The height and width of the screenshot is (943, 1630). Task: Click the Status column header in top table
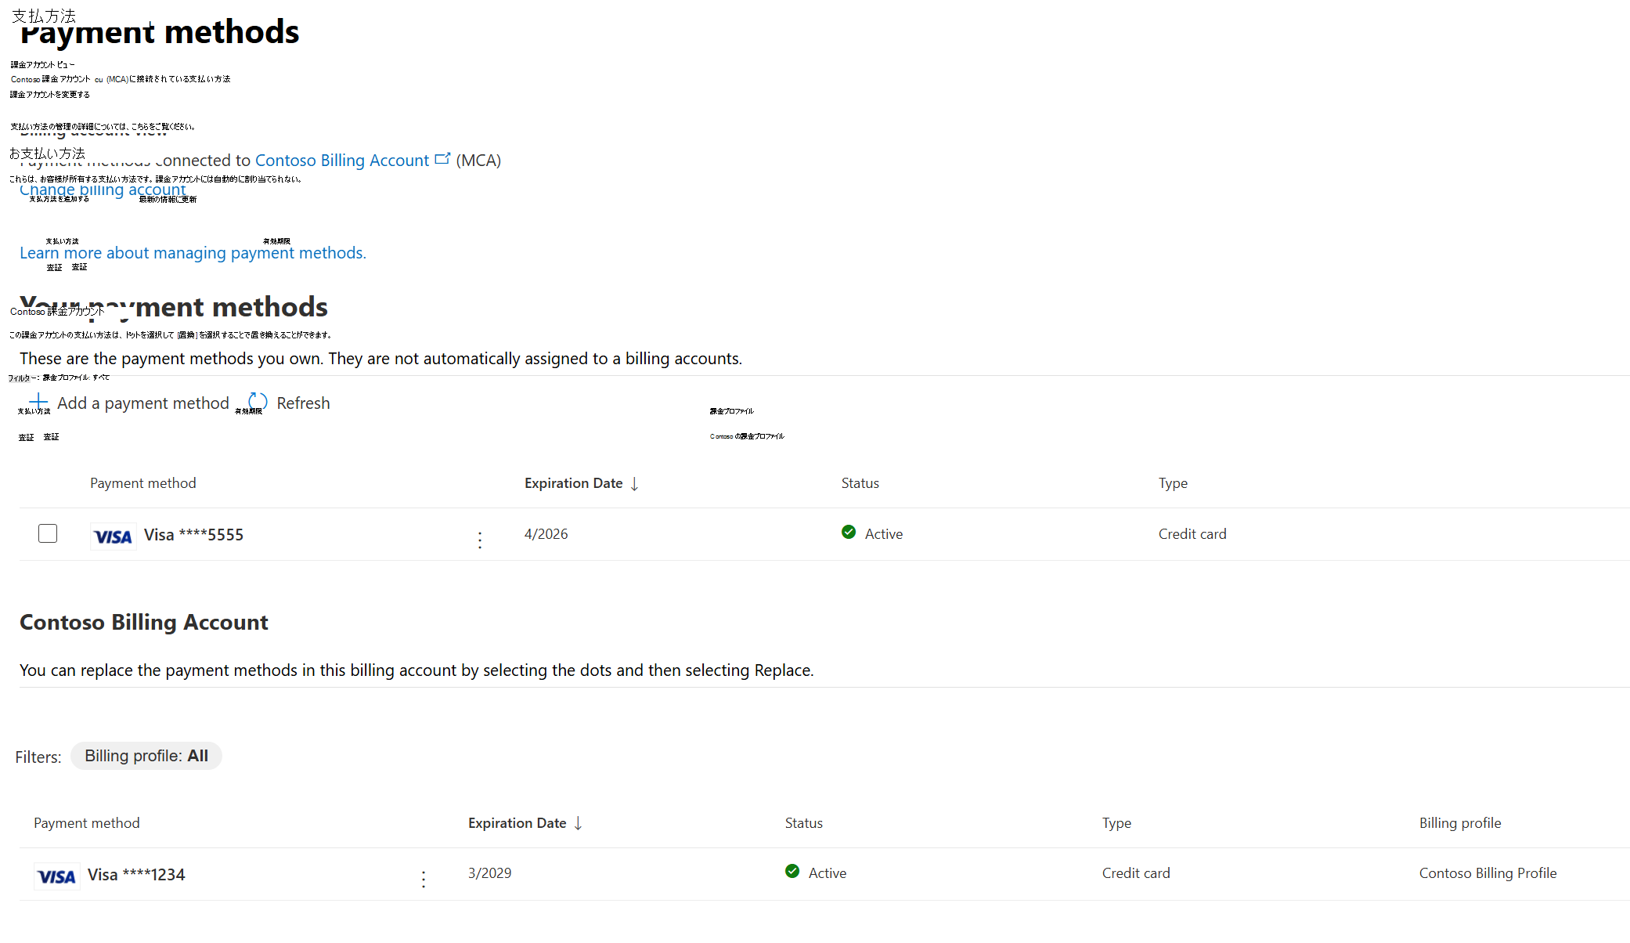point(860,483)
